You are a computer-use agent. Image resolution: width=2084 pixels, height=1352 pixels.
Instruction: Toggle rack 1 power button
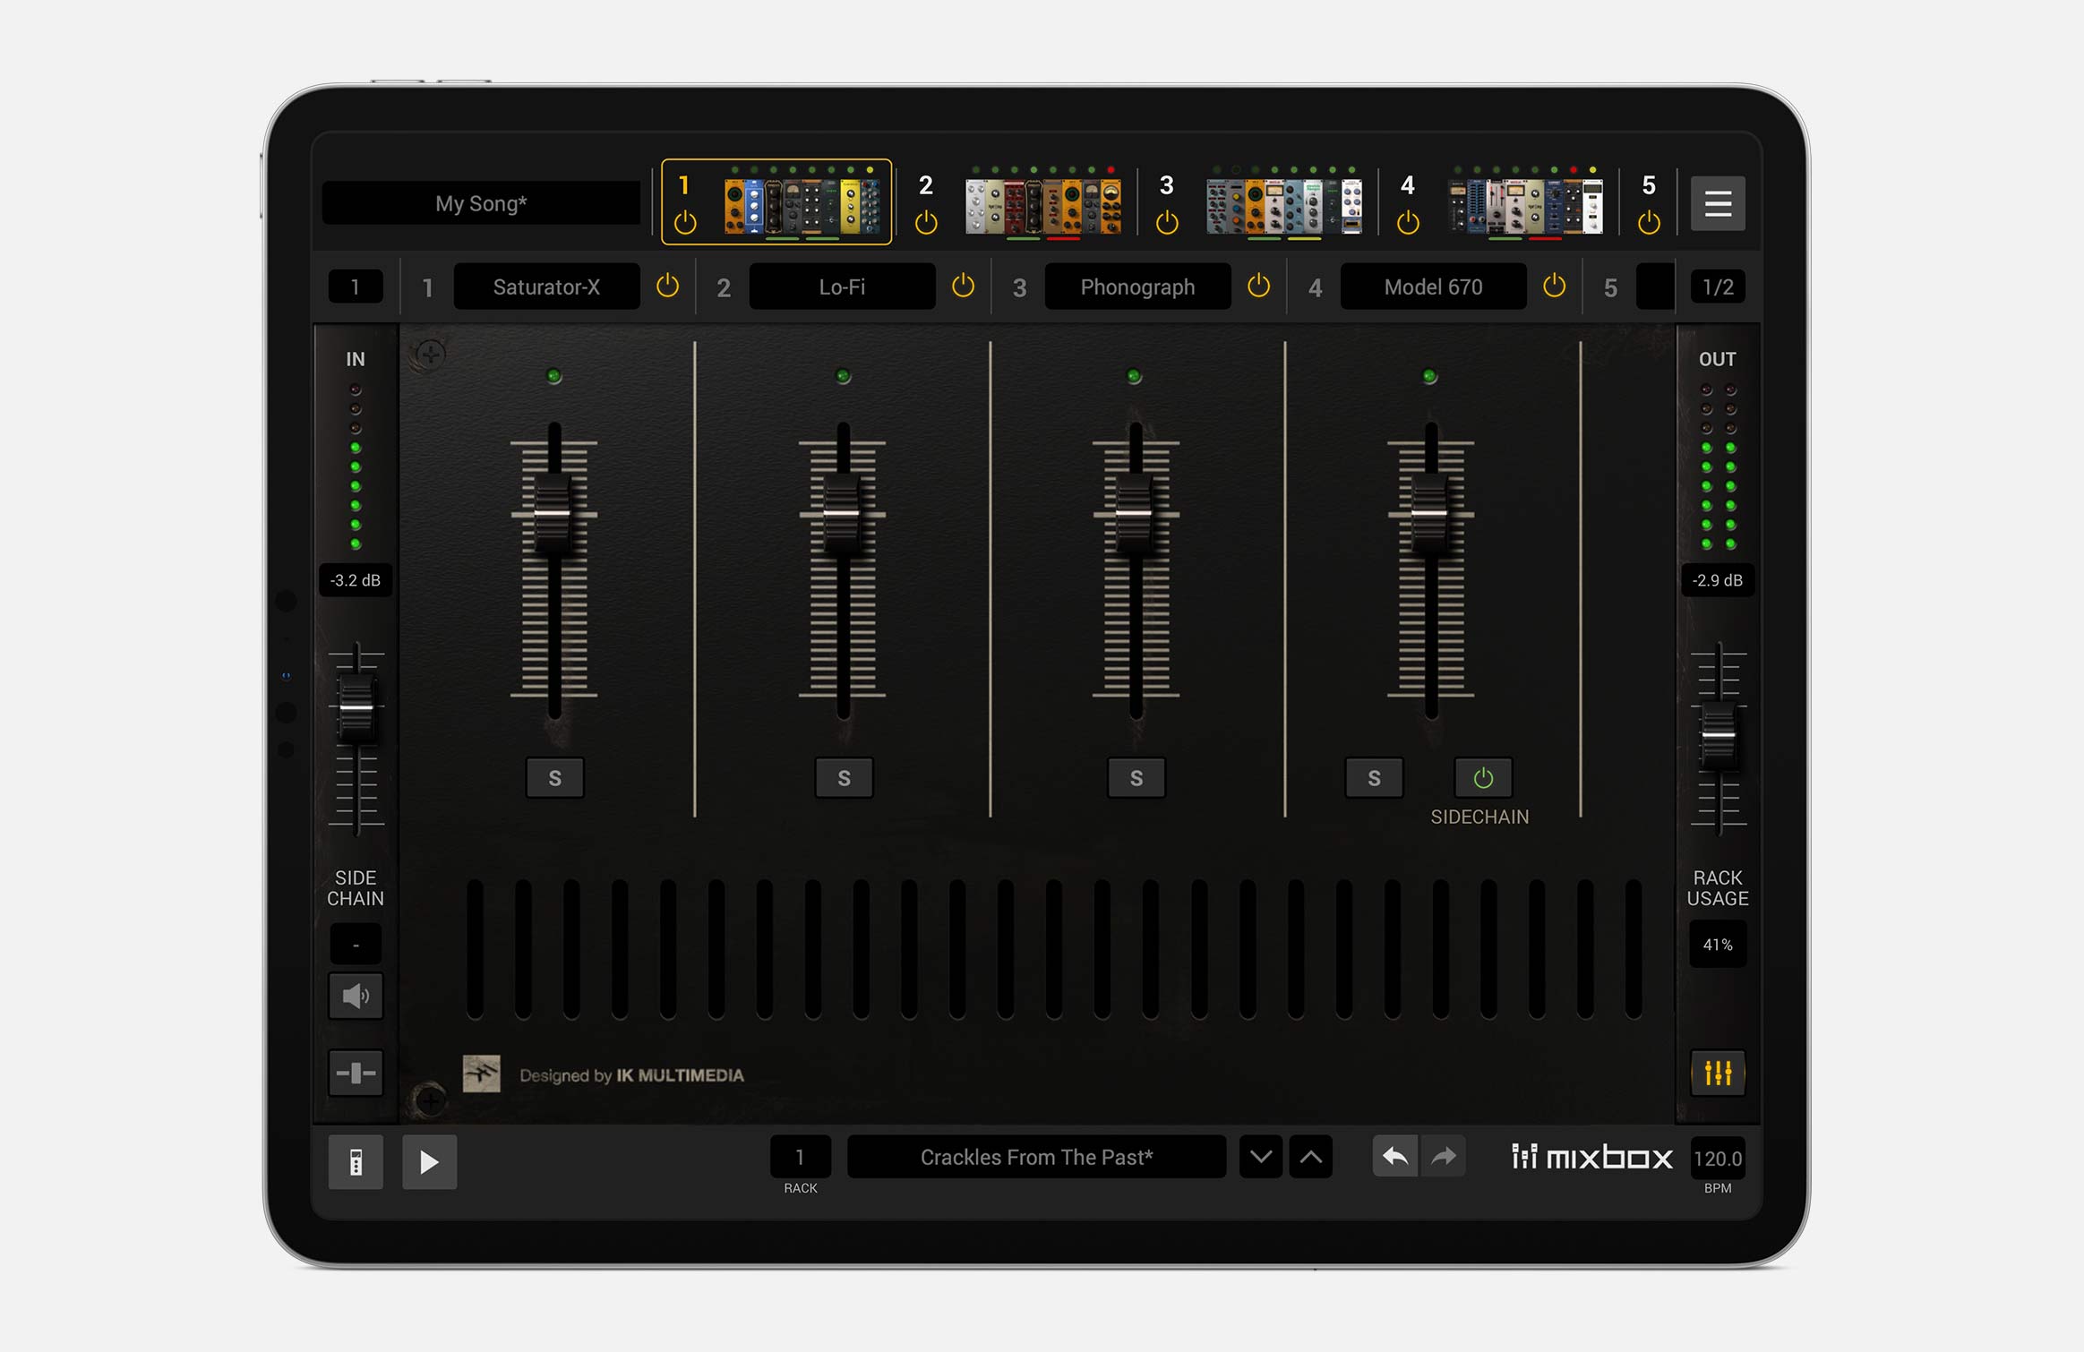click(x=685, y=222)
